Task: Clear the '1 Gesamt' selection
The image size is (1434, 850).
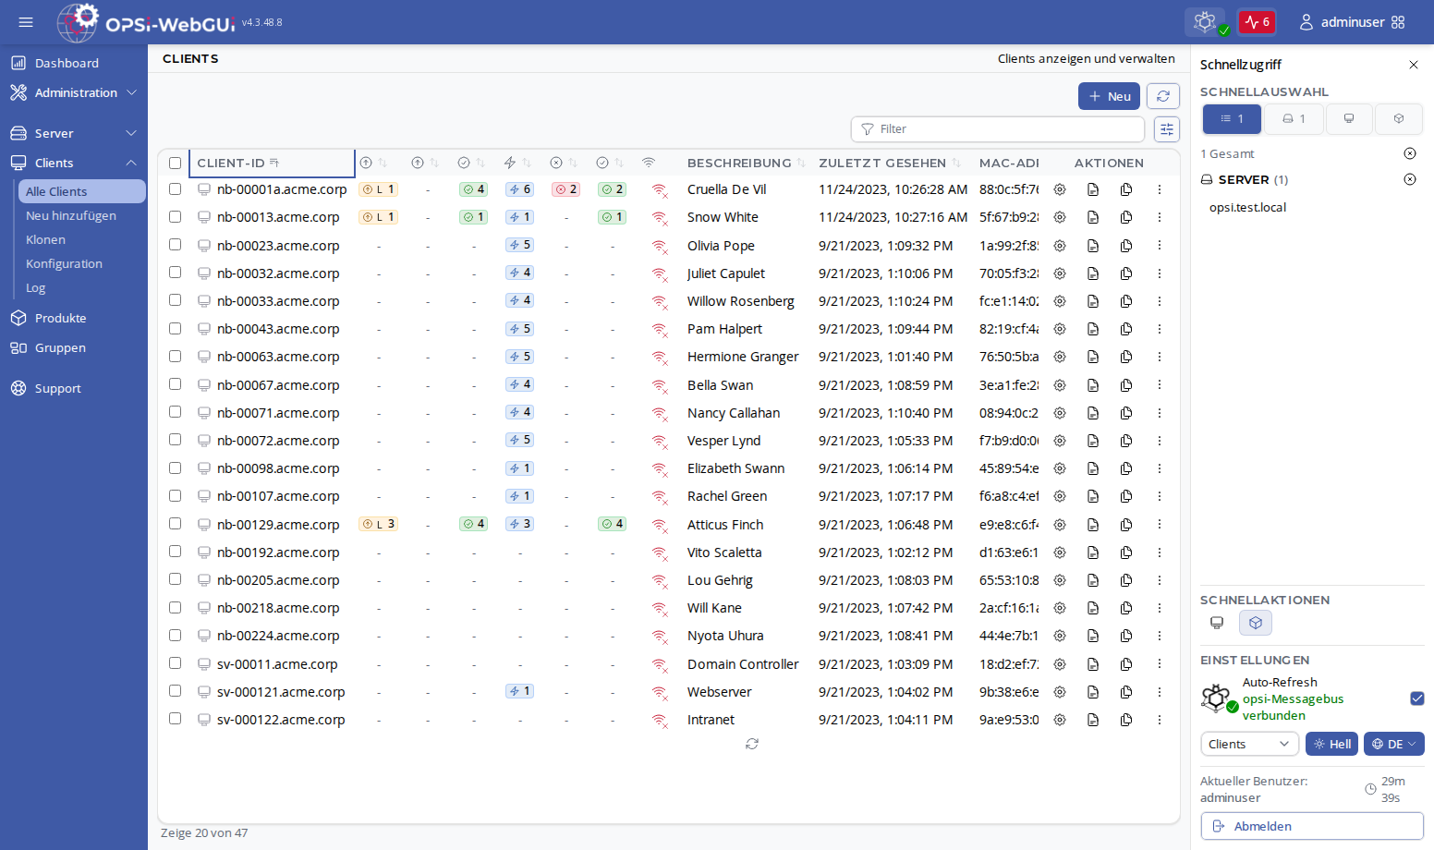Action: tap(1410, 153)
